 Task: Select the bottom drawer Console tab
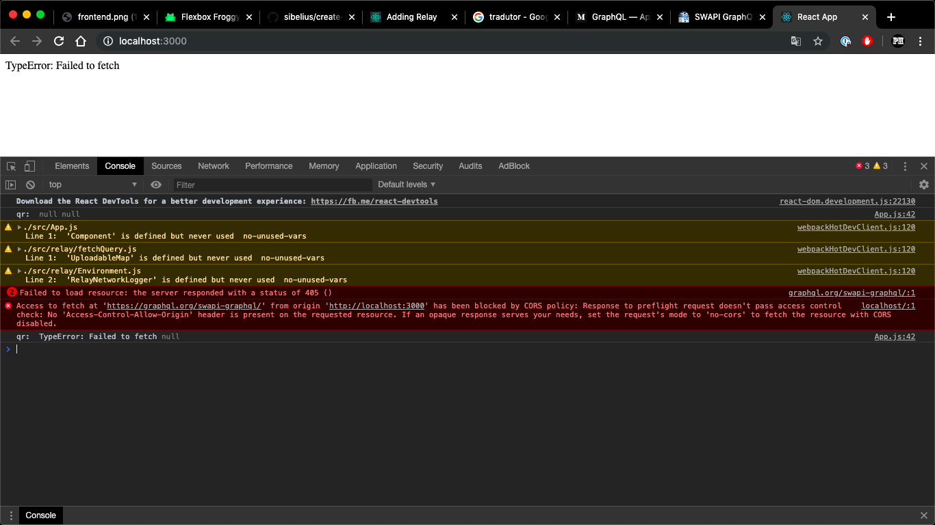40,515
